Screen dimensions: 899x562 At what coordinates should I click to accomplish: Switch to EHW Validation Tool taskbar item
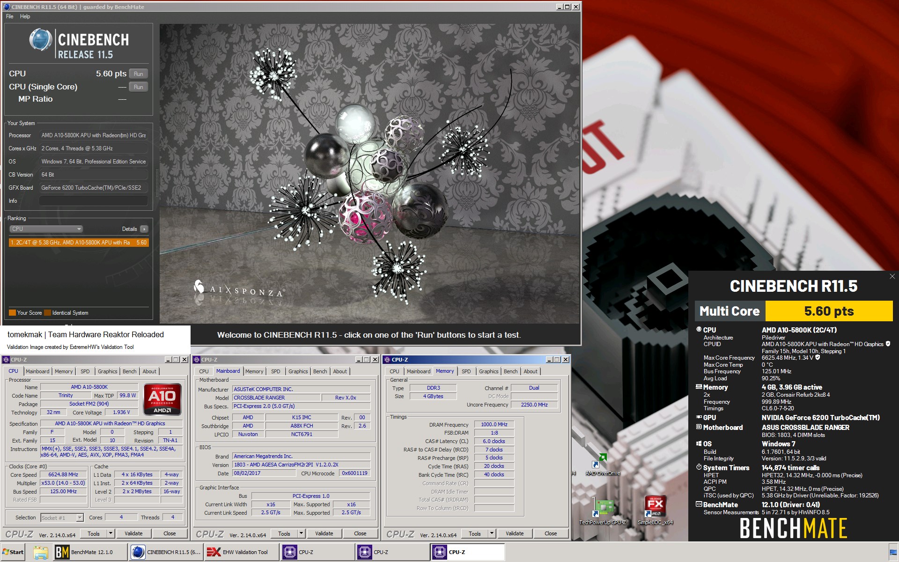(242, 552)
